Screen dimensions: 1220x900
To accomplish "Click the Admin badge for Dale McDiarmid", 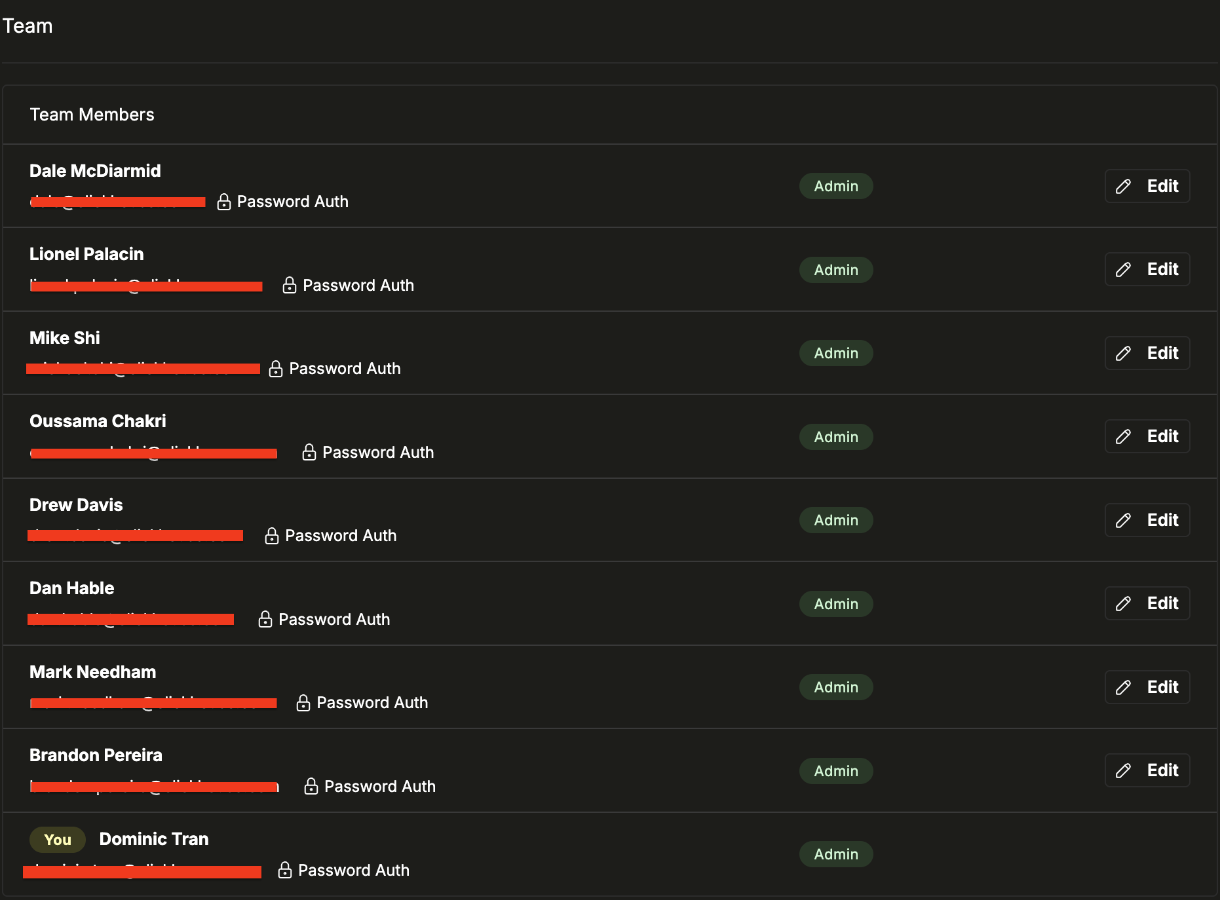I will coord(835,186).
